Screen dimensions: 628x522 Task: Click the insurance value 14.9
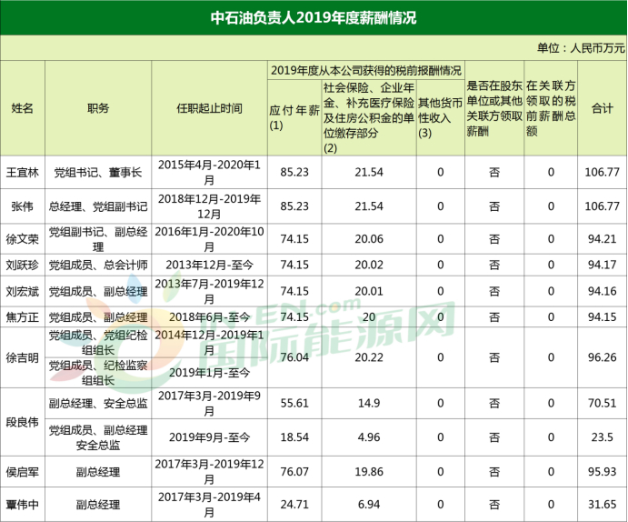click(x=369, y=403)
